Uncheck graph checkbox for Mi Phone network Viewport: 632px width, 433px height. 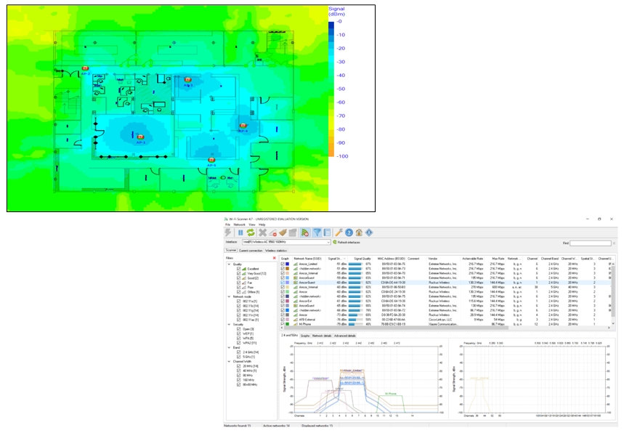(283, 323)
